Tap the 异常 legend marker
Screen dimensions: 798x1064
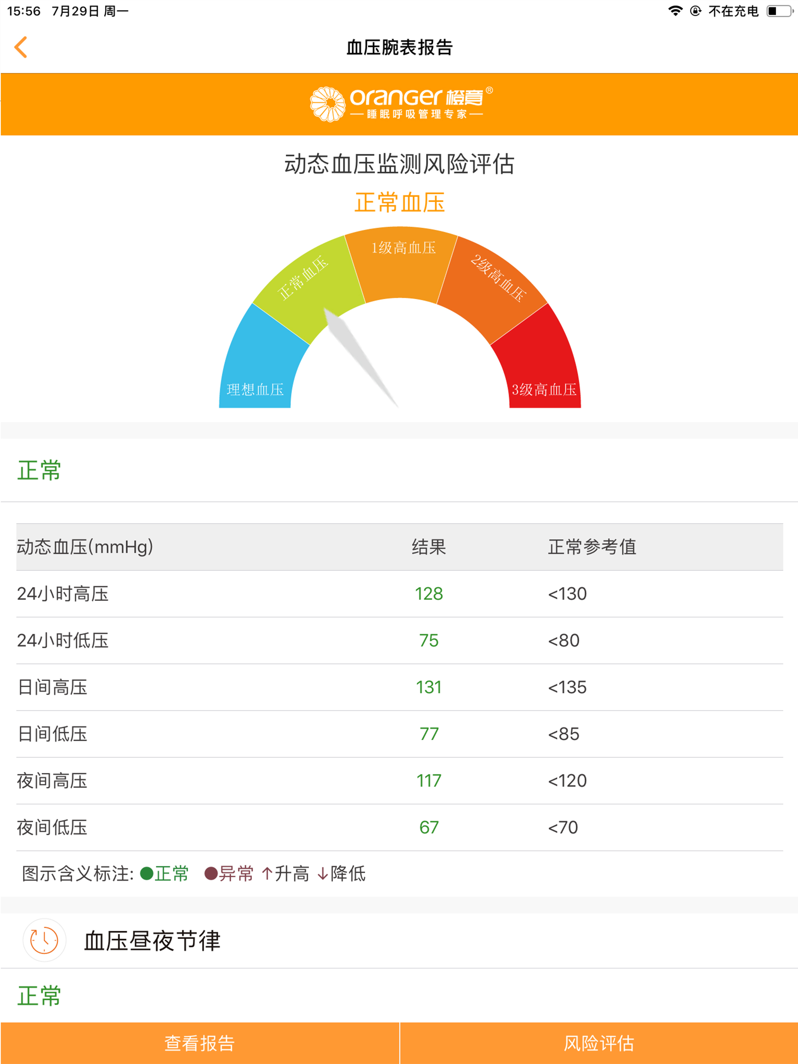[x=229, y=873]
